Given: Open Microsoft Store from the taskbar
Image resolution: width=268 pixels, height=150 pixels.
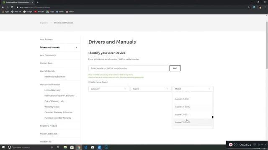Looking at the screenshot, I should tap(72, 147).
